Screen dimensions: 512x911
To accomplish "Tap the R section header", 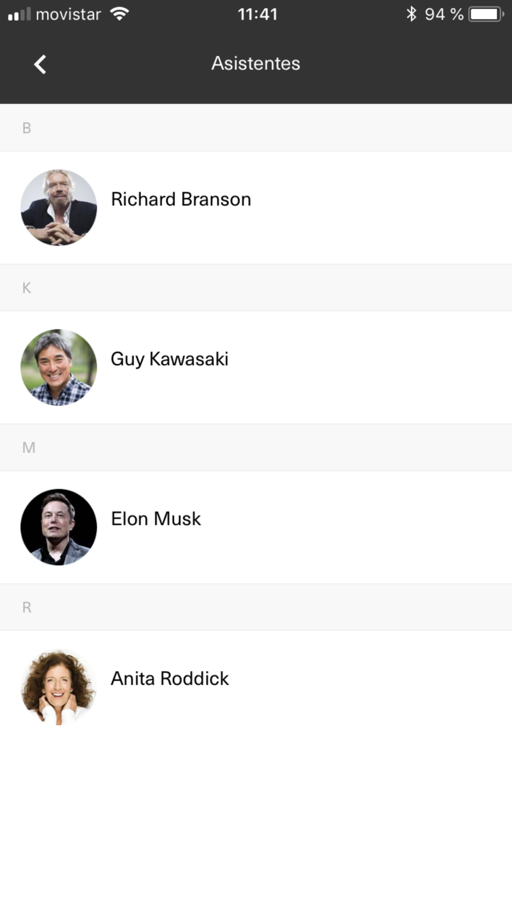I will click(256, 607).
